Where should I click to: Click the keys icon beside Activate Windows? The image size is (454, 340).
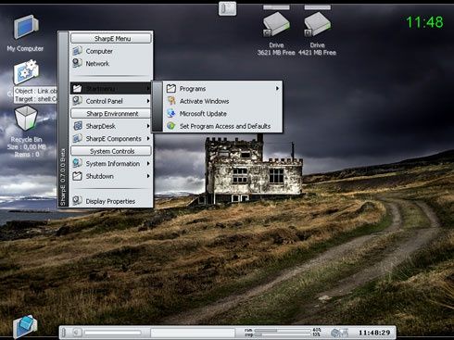[x=171, y=101]
